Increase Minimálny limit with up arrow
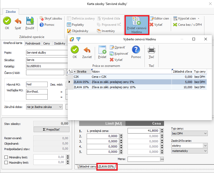 point(68,156)
